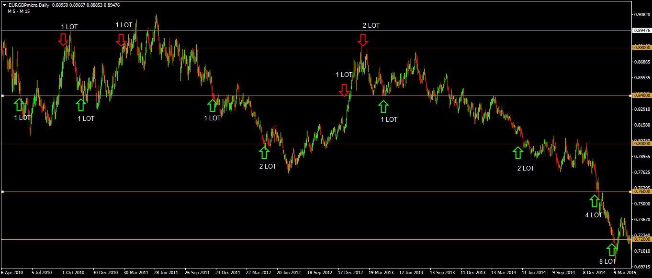Select the leftmost green buy arrow
This screenshot has height=278, width=652.
point(19,104)
